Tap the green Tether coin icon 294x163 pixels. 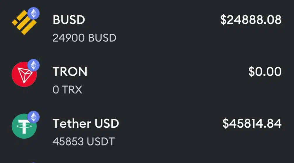24,126
